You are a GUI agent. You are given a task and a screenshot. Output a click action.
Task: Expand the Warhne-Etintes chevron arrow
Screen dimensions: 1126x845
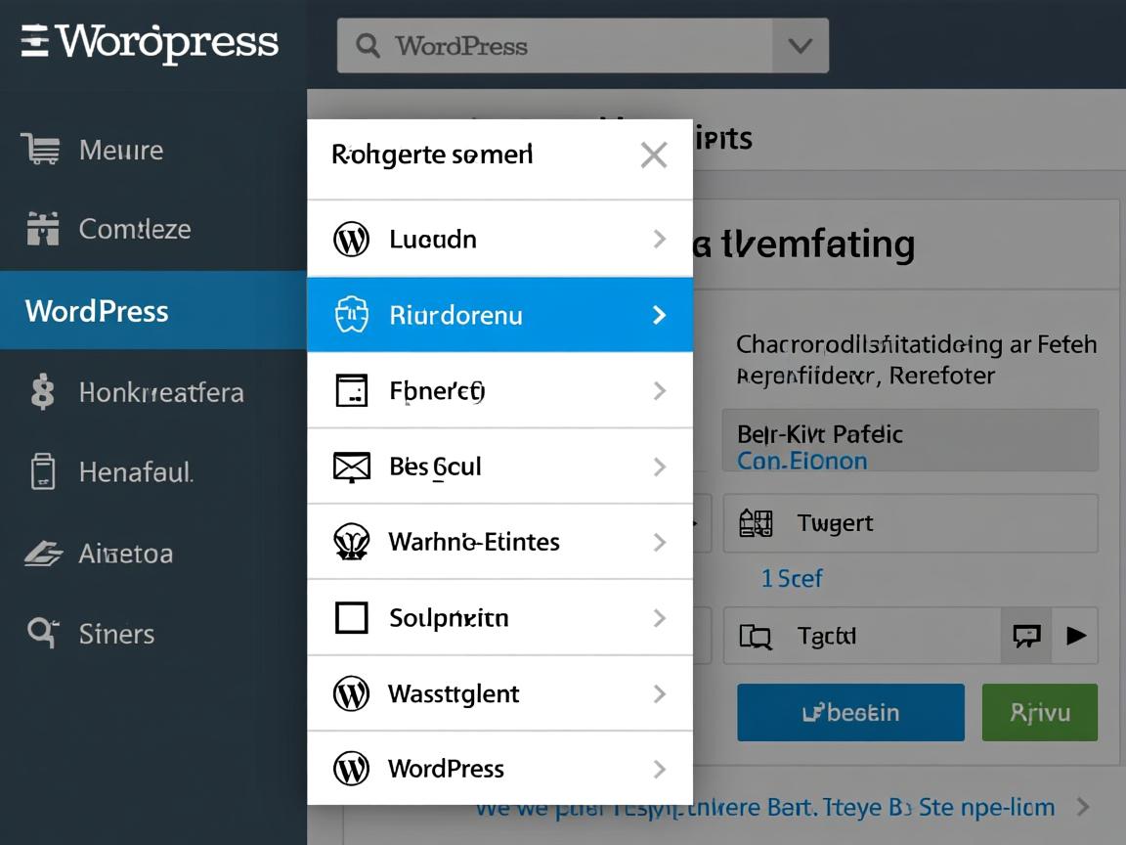coord(660,542)
